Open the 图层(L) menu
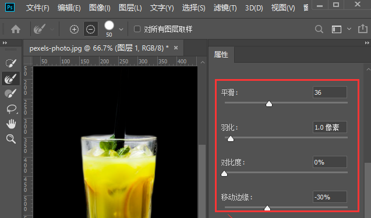Viewport: 371px width, 218px height. [130, 8]
